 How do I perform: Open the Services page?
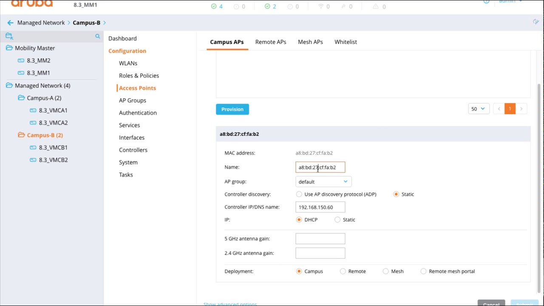coord(129,125)
